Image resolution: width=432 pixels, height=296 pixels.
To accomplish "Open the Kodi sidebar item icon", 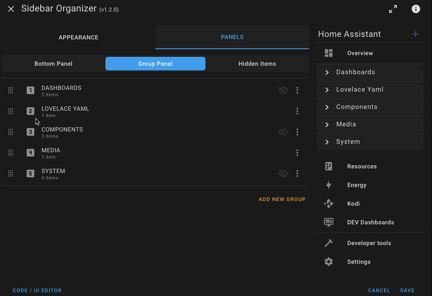I will click(x=329, y=204).
